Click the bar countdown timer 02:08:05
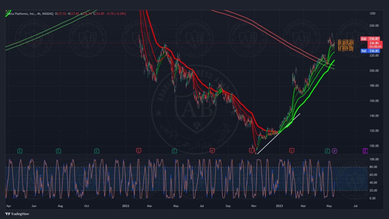 click(x=375, y=47)
